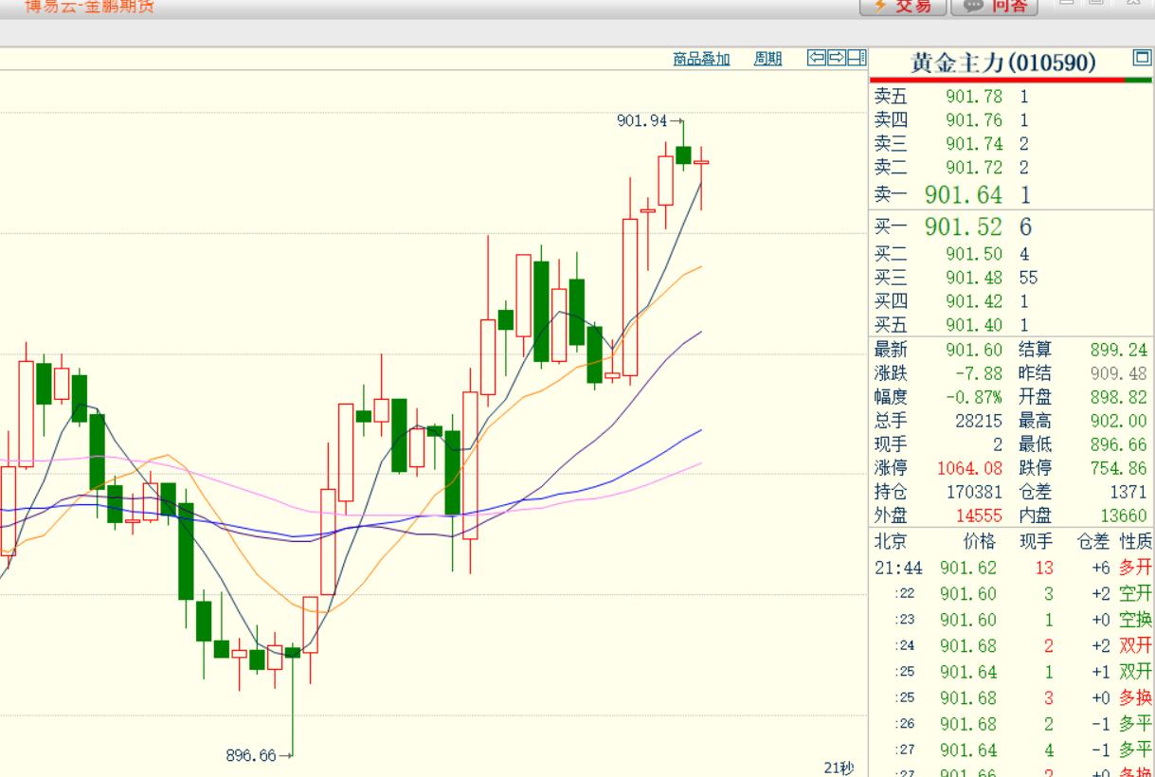Click the 买三 price 901.48
The image size is (1155, 777).
coord(973,278)
